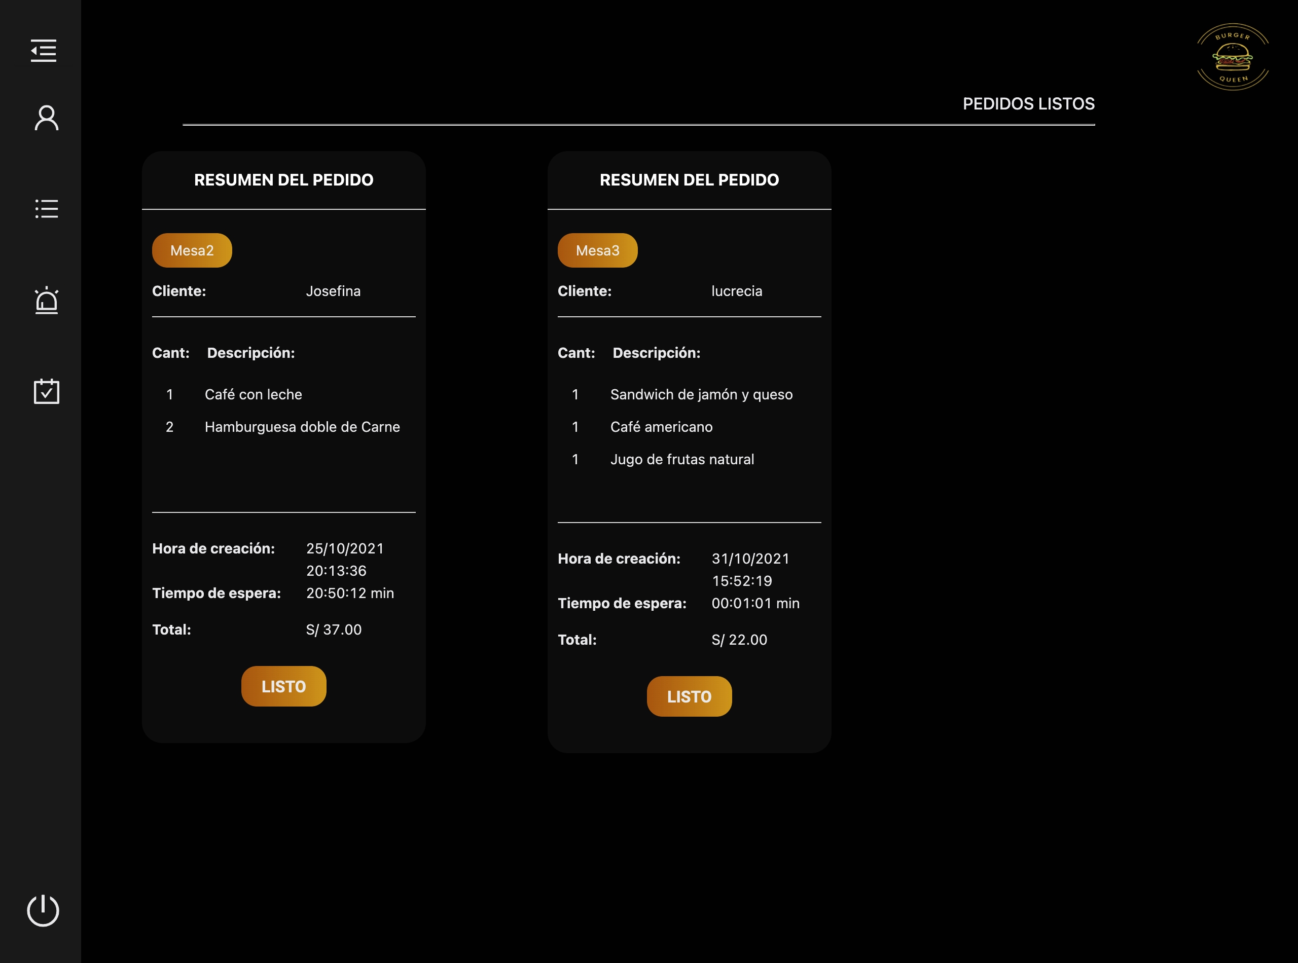This screenshot has height=963, width=1298.
Task: Select the Café americano item
Action: [x=661, y=427]
